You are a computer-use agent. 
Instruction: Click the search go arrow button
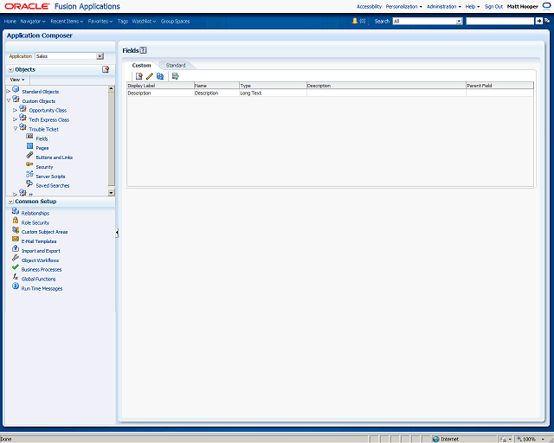tap(538, 21)
